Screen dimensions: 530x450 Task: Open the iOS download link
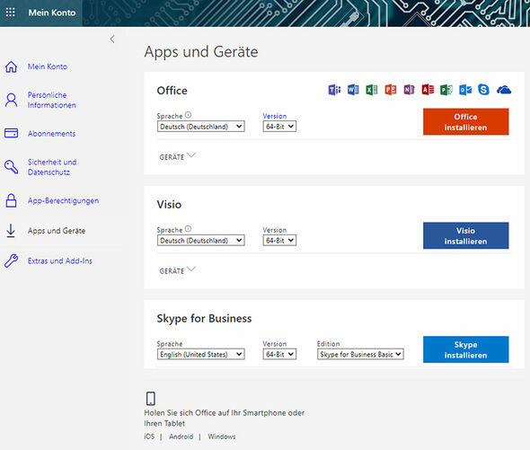[x=149, y=437]
